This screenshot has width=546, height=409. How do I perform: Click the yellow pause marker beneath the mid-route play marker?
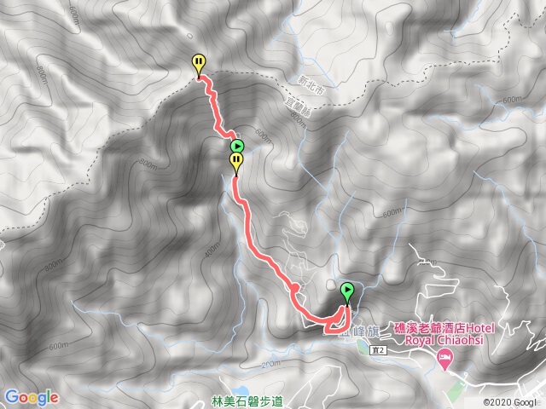click(x=236, y=163)
